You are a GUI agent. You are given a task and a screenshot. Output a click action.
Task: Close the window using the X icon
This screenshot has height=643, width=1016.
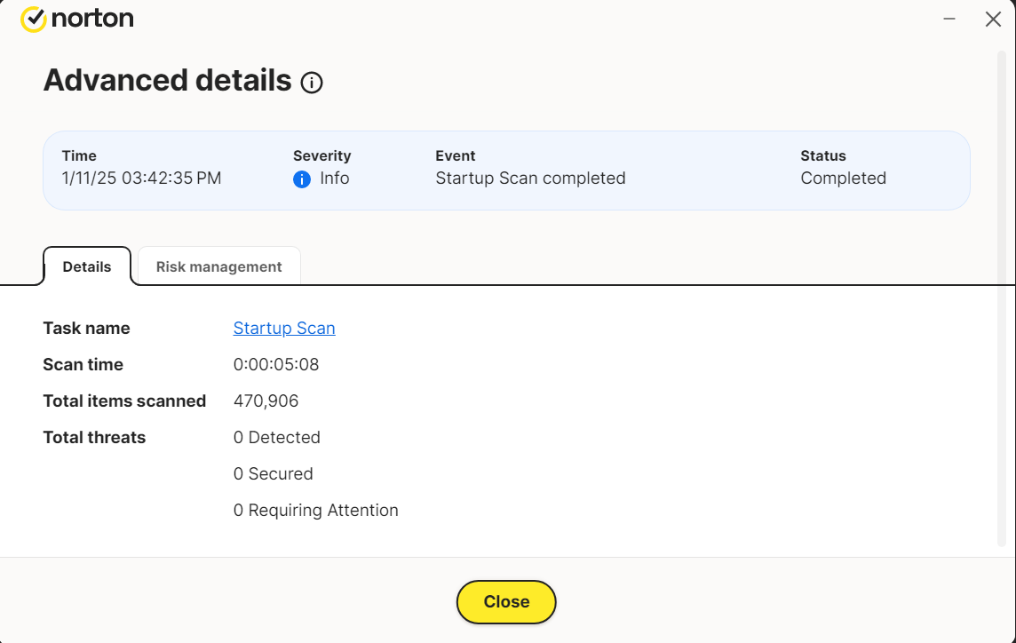[993, 19]
